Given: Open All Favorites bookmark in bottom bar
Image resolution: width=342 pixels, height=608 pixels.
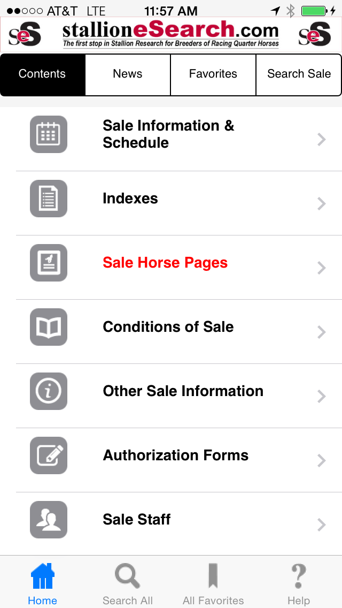Looking at the screenshot, I should click(x=213, y=583).
